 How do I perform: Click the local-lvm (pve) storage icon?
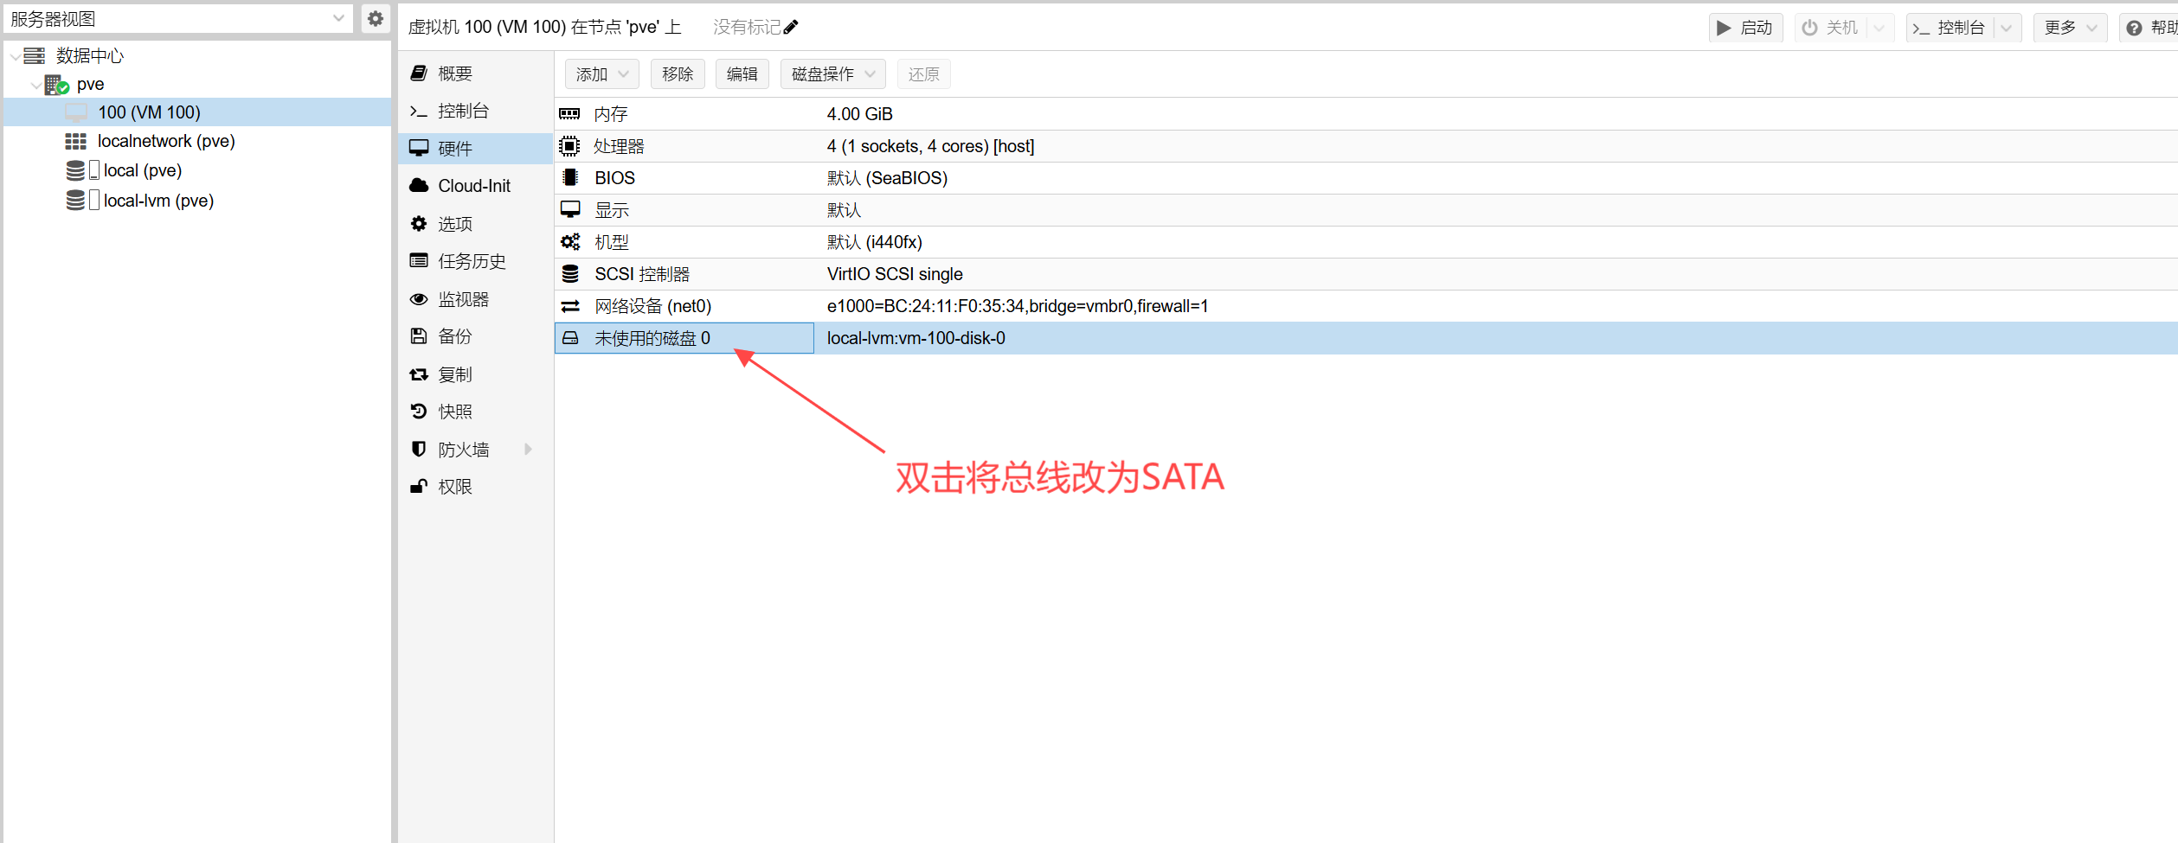[76, 201]
